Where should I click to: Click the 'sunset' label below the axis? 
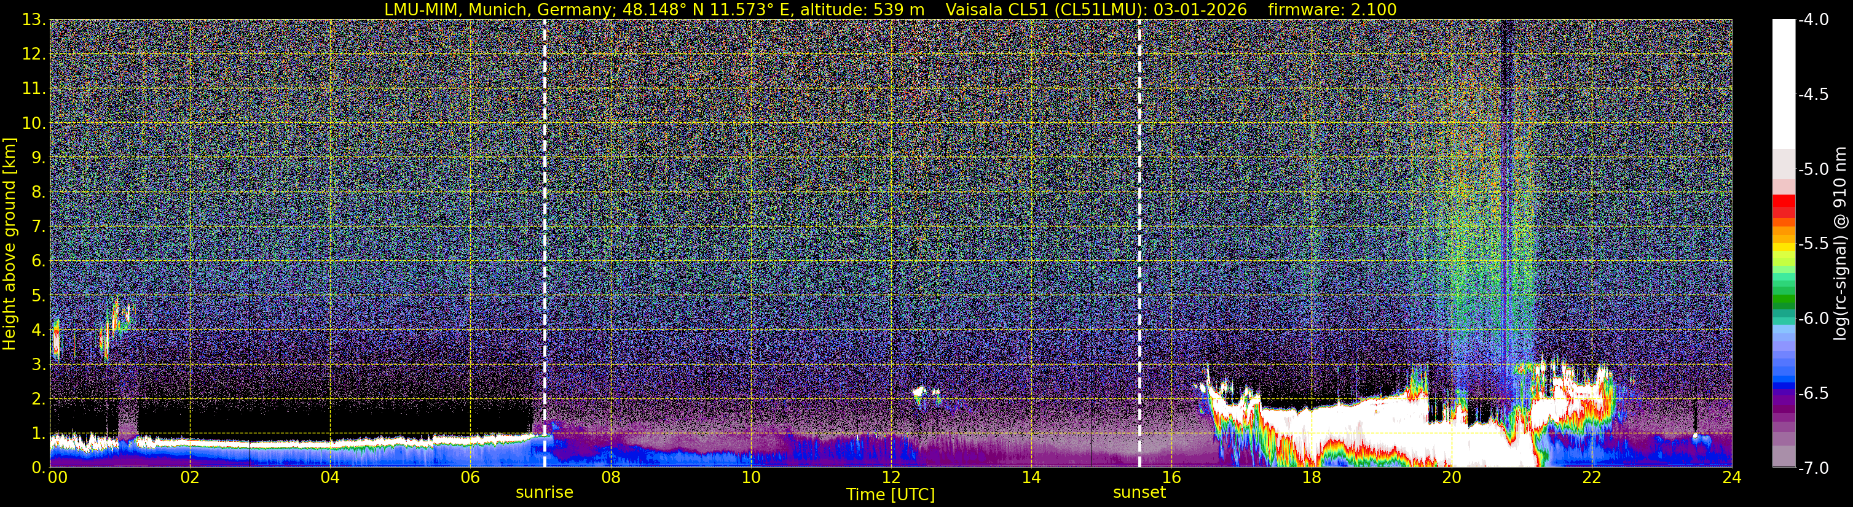click(1139, 493)
